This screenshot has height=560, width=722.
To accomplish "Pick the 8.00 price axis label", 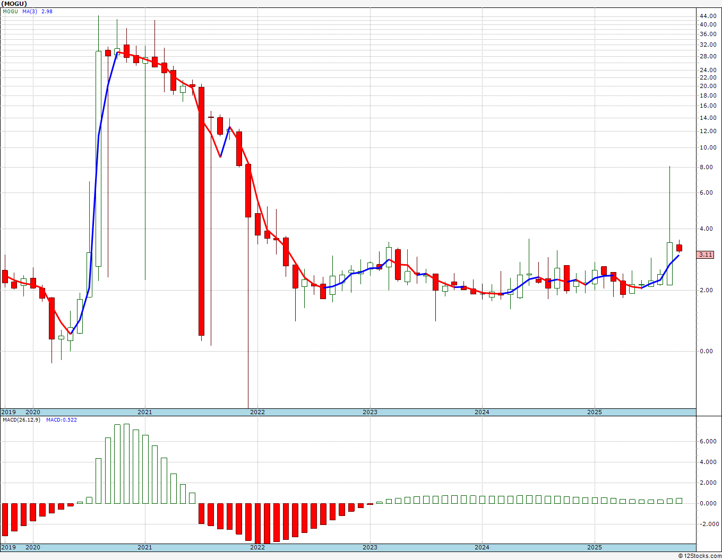I will [x=706, y=167].
